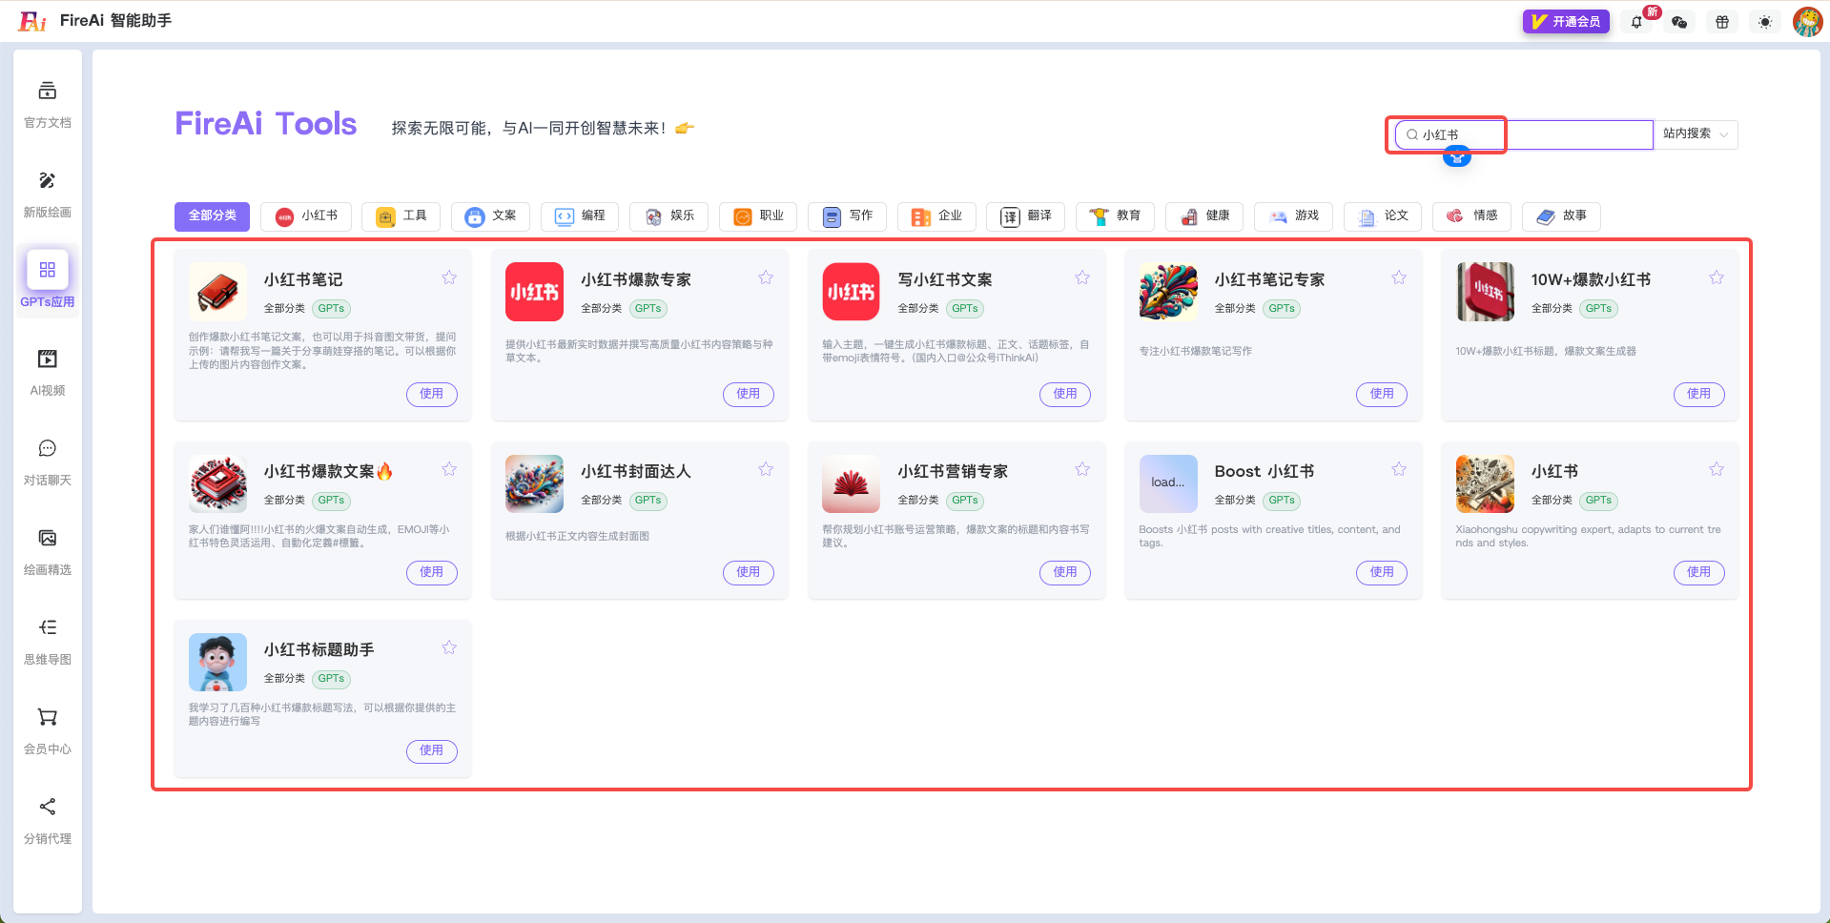This screenshot has height=923, width=1830.
Task: Open 官方文档 in the sidebar
Action: (47, 104)
